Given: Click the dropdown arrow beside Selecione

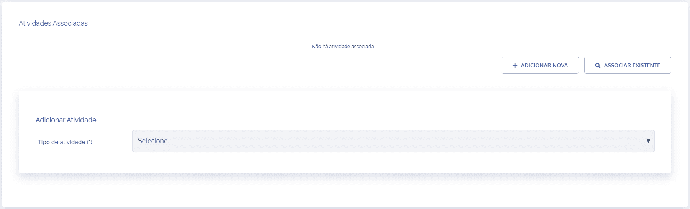Looking at the screenshot, I should pyautogui.click(x=648, y=141).
